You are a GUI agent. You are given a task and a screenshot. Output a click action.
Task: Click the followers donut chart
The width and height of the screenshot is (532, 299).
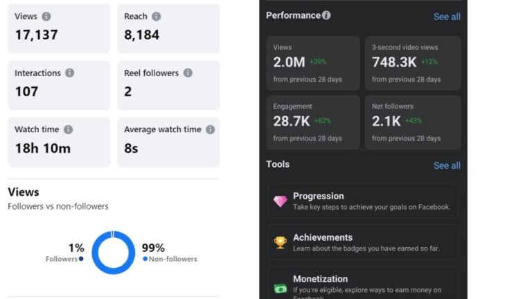[113, 253]
